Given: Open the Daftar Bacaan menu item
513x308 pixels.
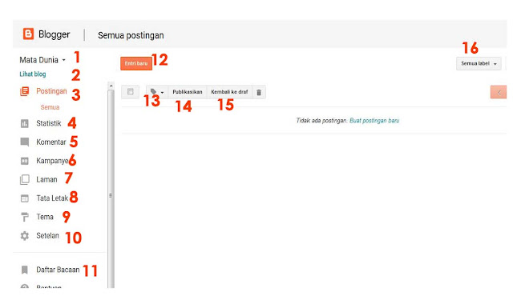Looking at the screenshot, I should coord(58,270).
